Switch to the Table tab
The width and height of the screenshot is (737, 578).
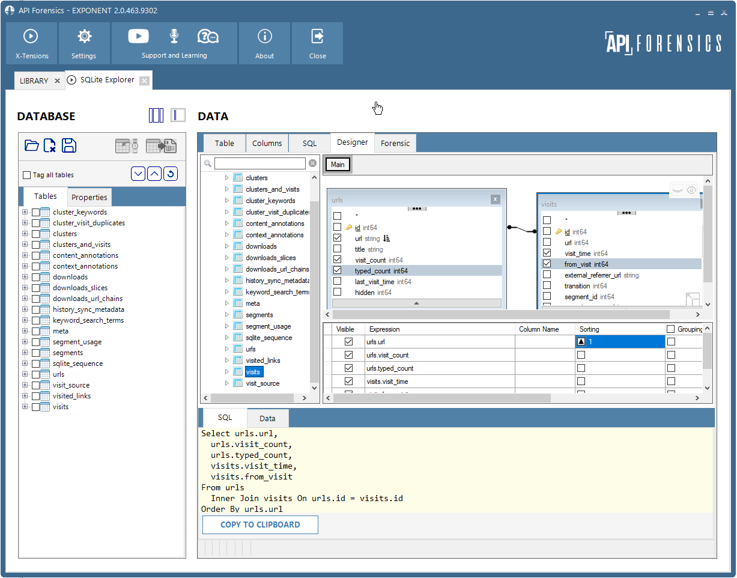tap(225, 143)
